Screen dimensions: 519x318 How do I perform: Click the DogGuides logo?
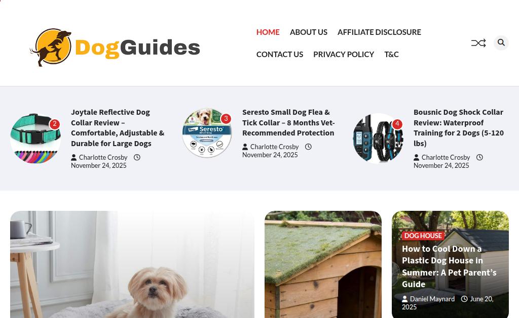[x=115, y=48]
